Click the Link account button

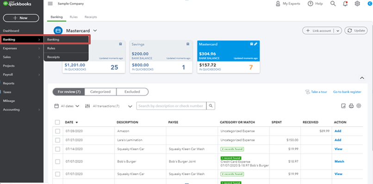point(318,31)
